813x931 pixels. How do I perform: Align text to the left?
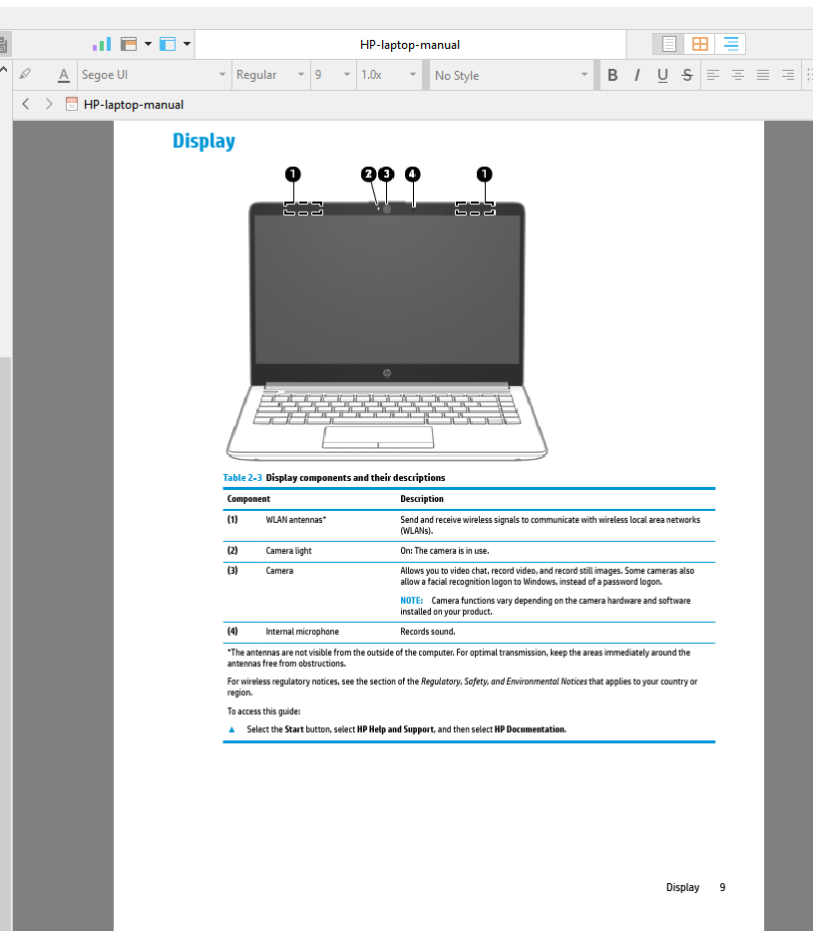pyautogui.click(x=712, y=75)
